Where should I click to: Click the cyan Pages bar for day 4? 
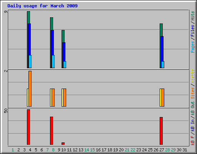(x=30, y=62)
